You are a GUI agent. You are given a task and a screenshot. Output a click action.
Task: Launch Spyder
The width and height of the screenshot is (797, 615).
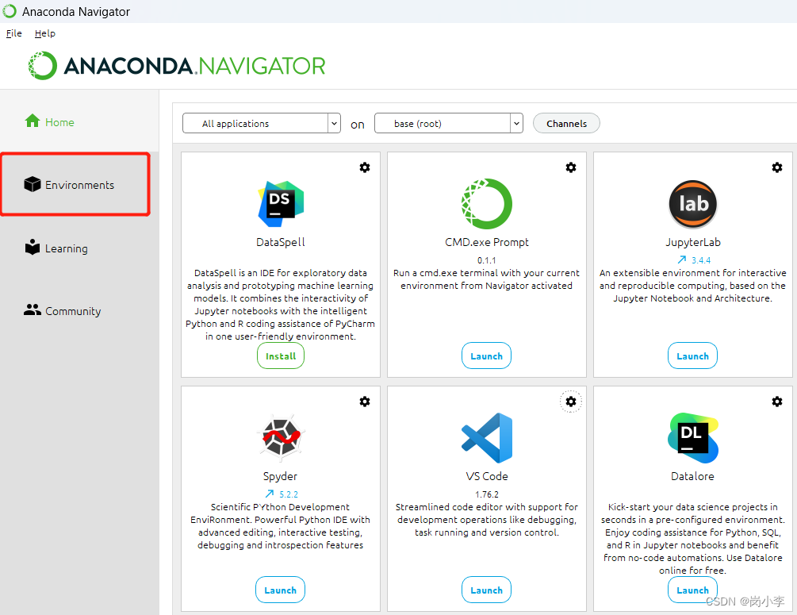[280, 590]
